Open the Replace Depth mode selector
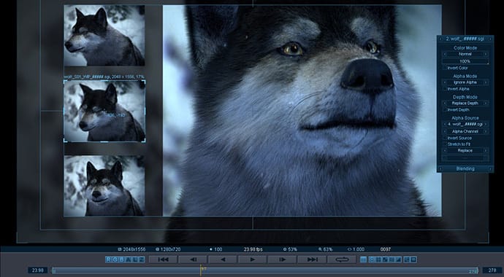The height and width of the screenshot is (277, 504). point(465,104)
